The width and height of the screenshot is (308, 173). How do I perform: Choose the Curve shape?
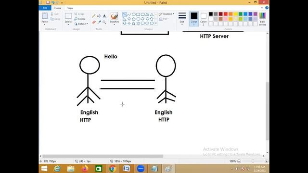coord(129,14)
